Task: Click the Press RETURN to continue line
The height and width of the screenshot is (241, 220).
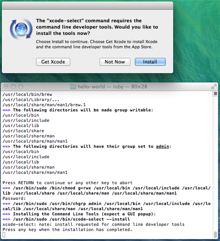Action: 67,183
